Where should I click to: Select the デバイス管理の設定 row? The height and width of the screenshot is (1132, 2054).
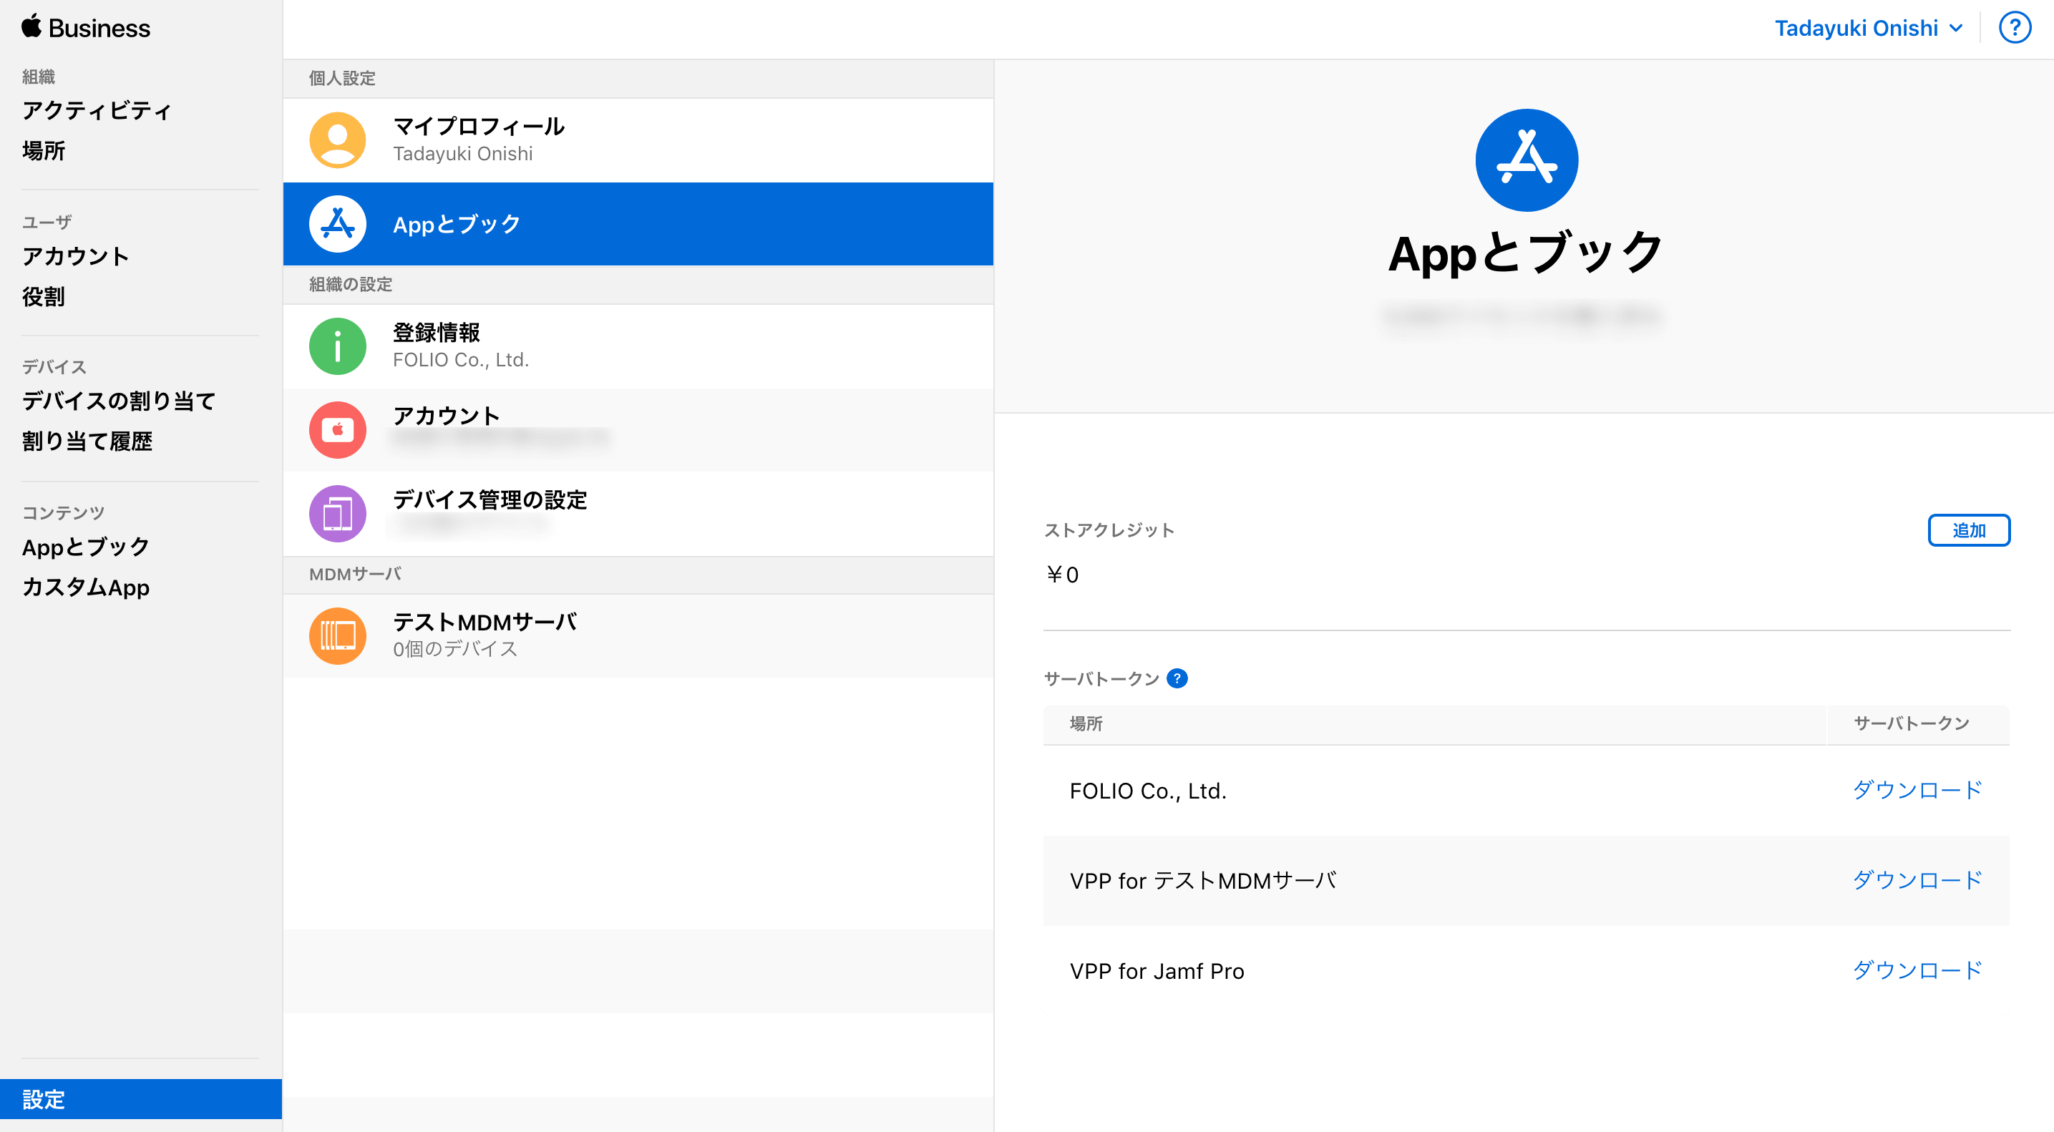(x=638, y=513)
